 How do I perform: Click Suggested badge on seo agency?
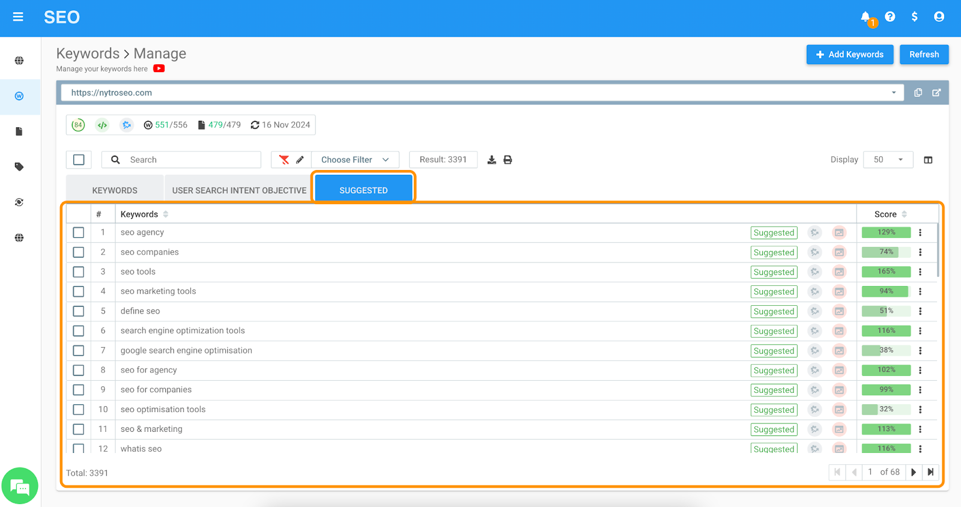click(x=774, y=233)
